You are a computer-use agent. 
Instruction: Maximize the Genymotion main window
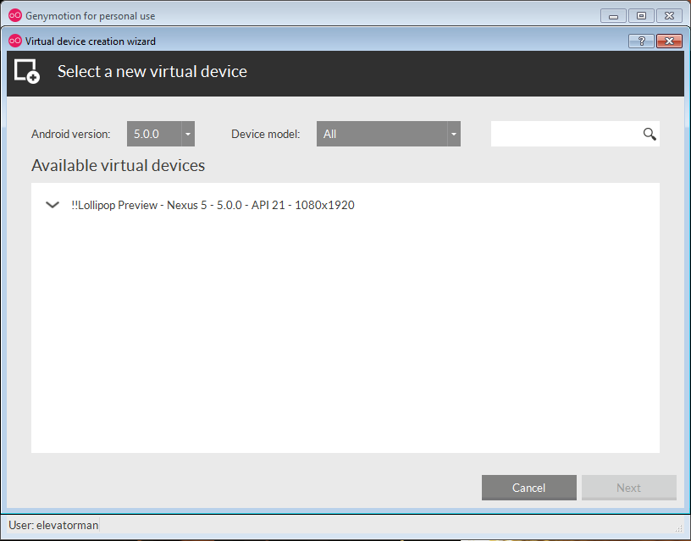[x=641, y=16]
